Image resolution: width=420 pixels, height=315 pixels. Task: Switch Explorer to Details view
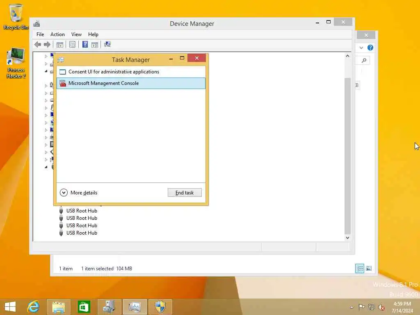point(359,268)
